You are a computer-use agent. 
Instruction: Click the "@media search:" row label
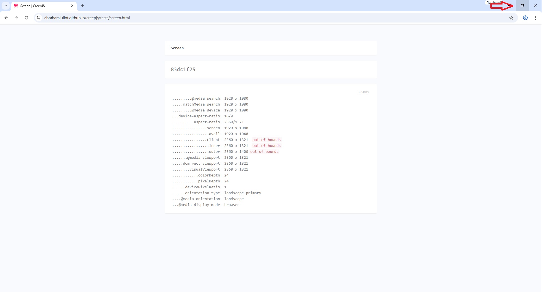pyautogui.click(x=207, y=99)
